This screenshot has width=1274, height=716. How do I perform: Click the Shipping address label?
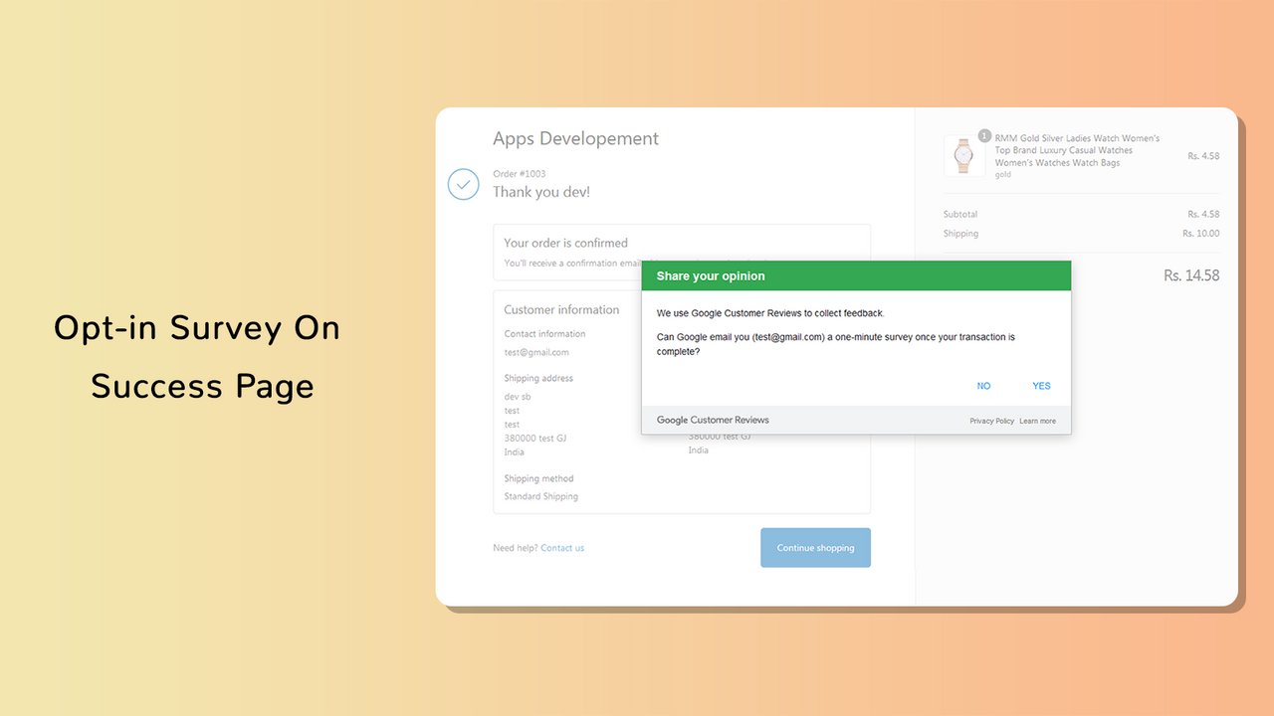point(538,378)
